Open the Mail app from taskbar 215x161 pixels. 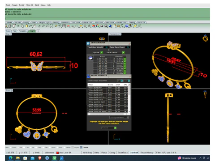click(32, 158)
